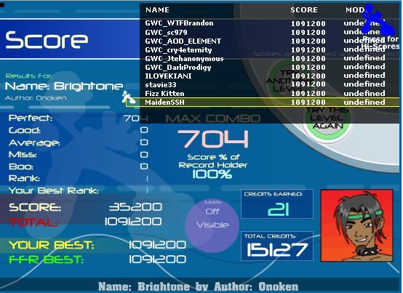Select the GWC_WTFBrandon high score row
Screen dimensions: 403x293
tap(270, 23)
